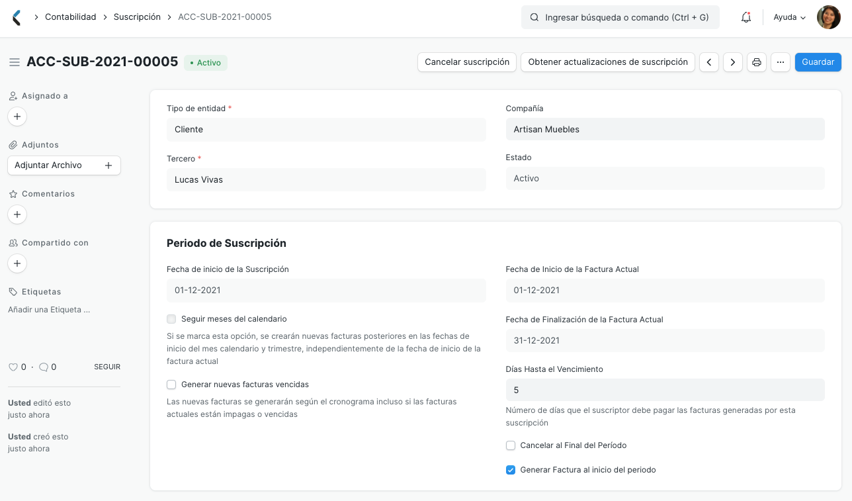852x501 pixels.
Task: Save with the Guardar button
Action: click(x=818, y=62)
